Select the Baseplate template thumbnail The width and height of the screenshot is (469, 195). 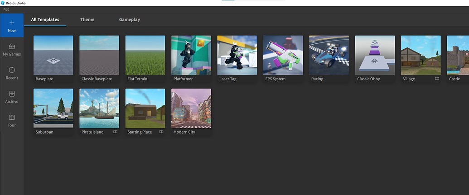53,55
